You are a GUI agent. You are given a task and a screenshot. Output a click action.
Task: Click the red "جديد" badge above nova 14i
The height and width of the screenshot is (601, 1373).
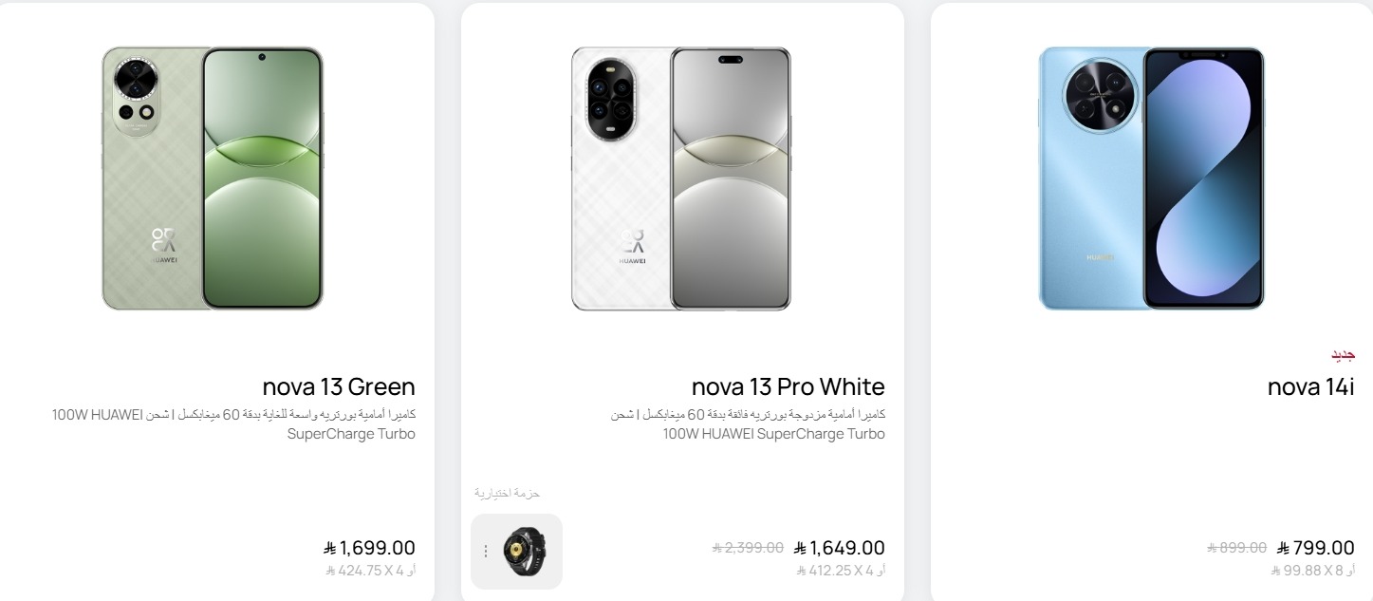(x=1343, y=355)
